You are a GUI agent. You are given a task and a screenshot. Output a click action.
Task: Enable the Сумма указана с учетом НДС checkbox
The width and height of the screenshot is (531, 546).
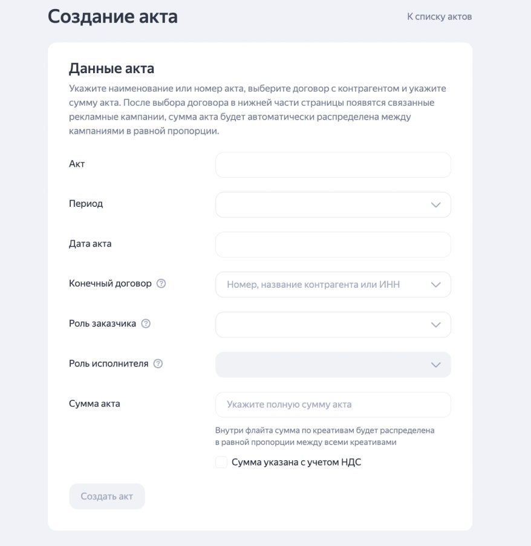pos(221,463)
